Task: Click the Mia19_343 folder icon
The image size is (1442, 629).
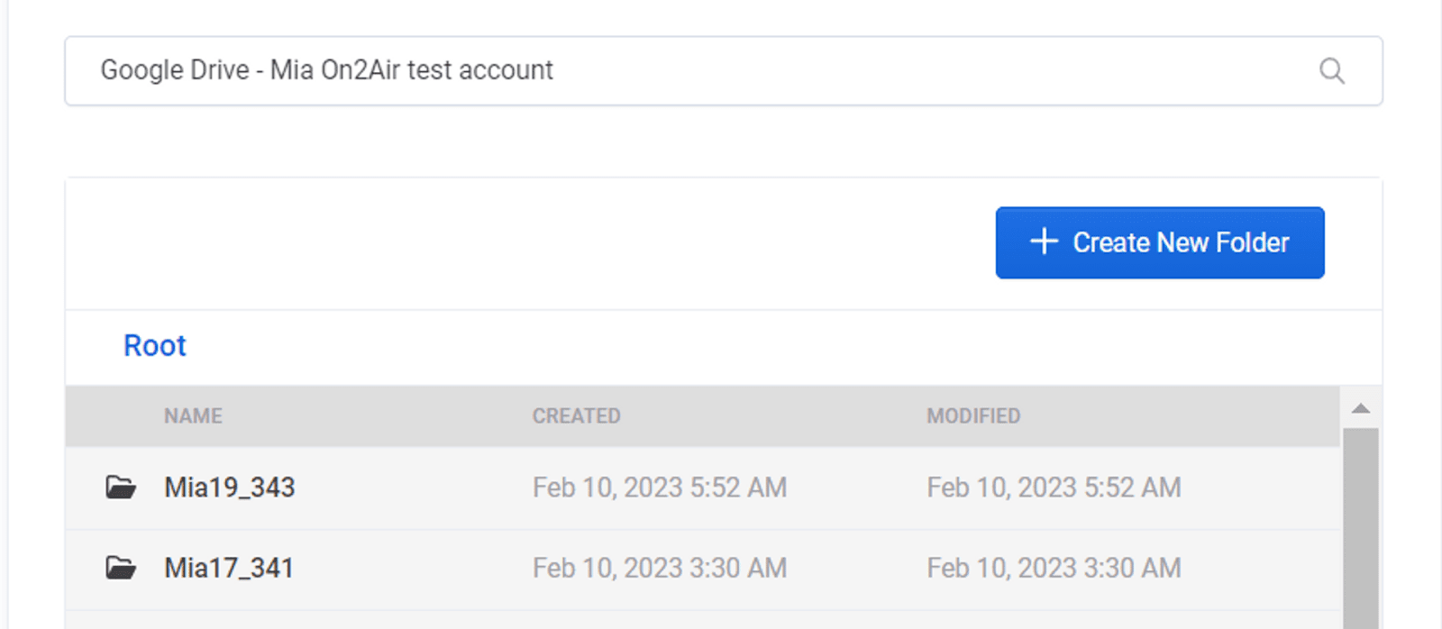Action: [x=121, y=488]
